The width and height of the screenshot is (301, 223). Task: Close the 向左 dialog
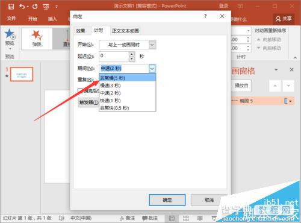tap(222, 16)
